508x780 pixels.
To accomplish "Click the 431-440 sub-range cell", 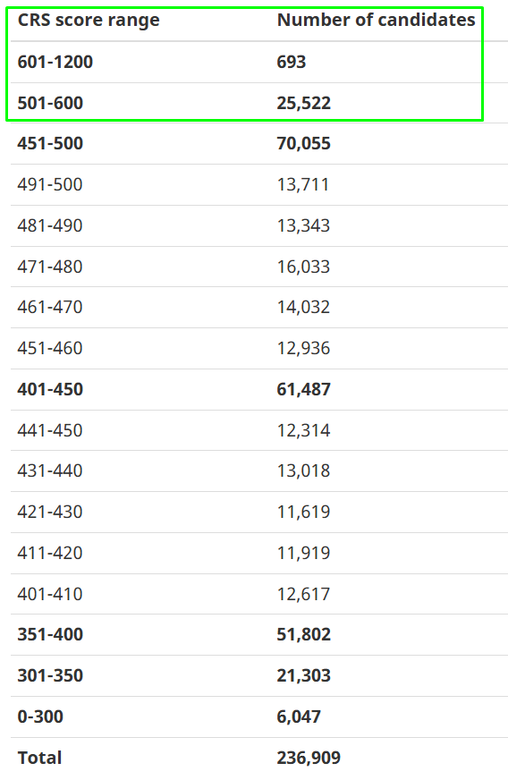I will coord(50,471).
